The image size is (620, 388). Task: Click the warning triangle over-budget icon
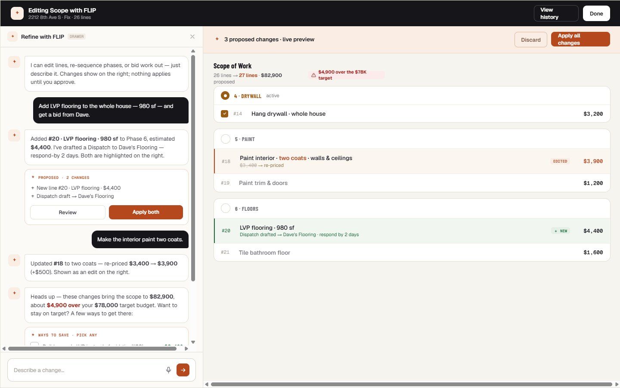313,75
